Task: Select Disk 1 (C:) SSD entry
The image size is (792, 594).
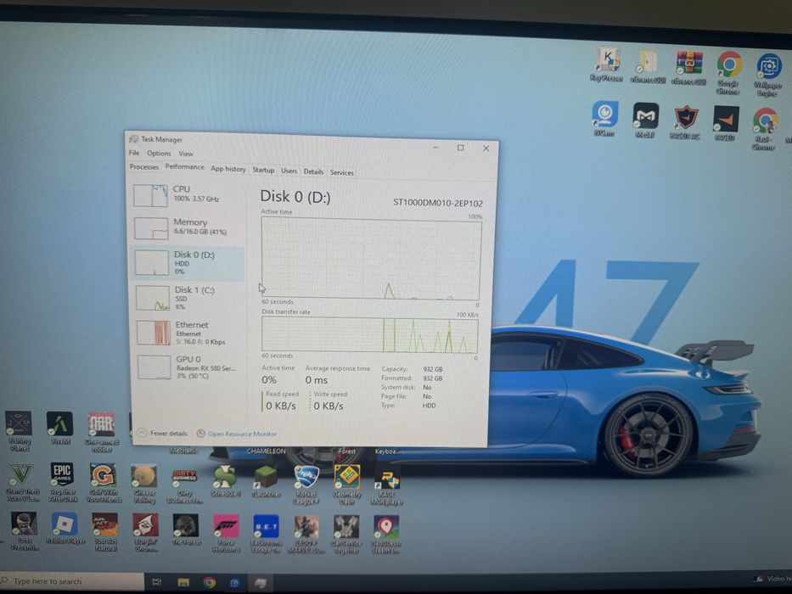Action: 188,298
